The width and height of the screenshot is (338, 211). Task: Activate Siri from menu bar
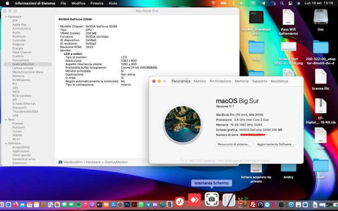pyautogui.click(x=299, y=3)
